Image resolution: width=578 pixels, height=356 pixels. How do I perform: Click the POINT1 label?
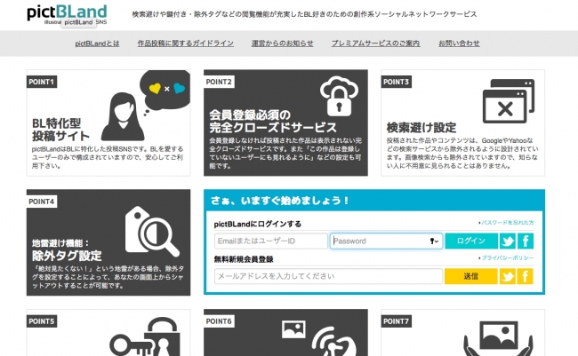click(x=41, y=82)
